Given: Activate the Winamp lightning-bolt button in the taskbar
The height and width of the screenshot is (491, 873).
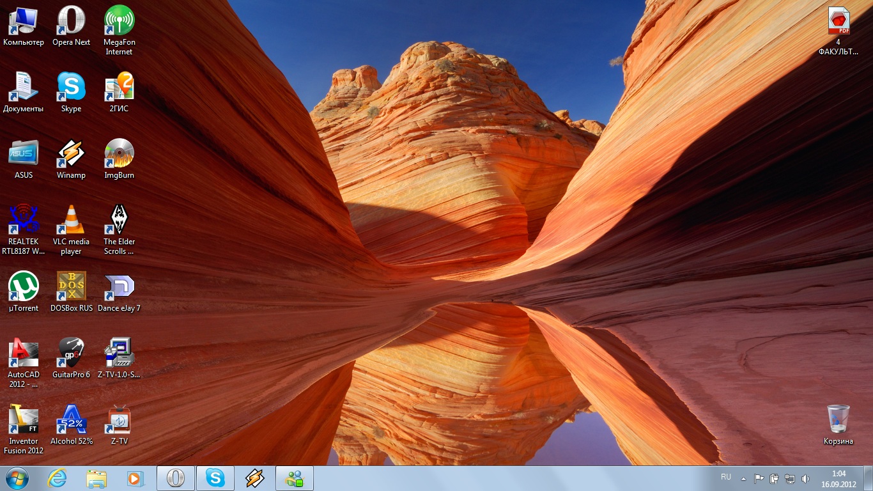Looking at the screenshot, I should pyautogui.click(x=255, y=478).
